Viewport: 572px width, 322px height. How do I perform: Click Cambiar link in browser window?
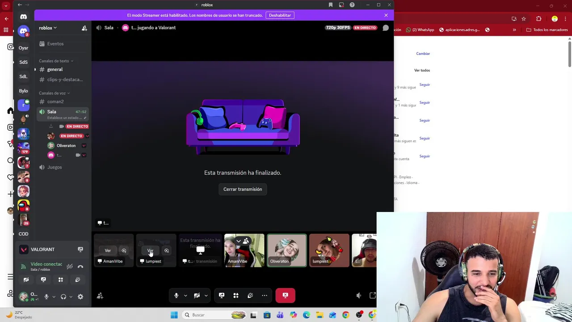423,54
